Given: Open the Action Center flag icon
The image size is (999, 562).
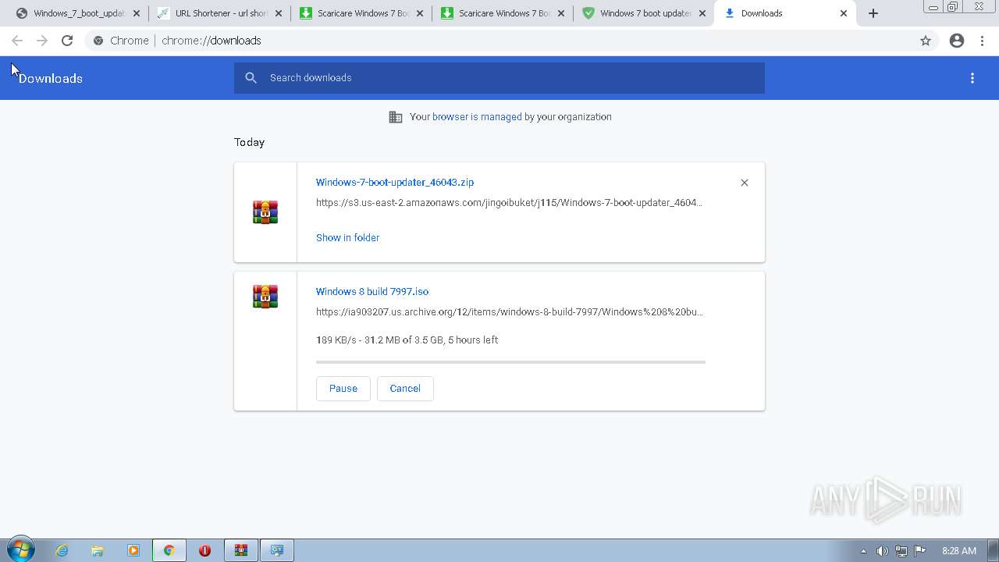Looking at the screenshot, I should click(x=920, y=550).
